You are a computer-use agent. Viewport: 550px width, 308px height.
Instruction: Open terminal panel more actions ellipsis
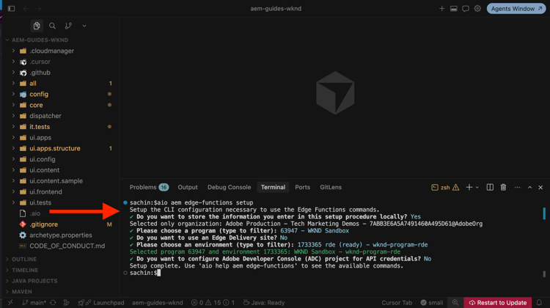pyautogui.click(x=518, y=187)
